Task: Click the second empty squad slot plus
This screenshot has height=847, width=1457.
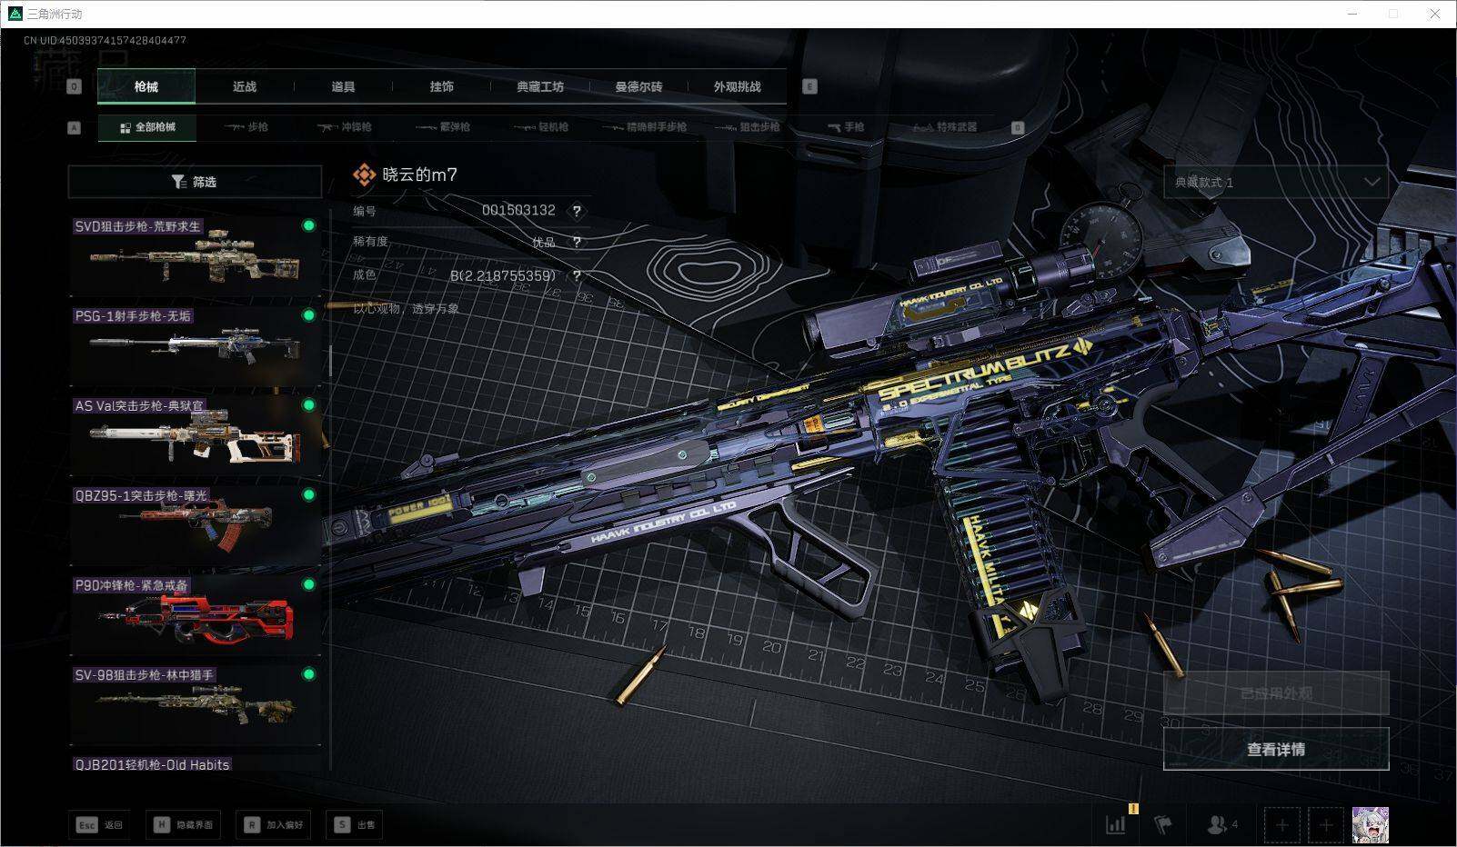Action: [1325, 825]
